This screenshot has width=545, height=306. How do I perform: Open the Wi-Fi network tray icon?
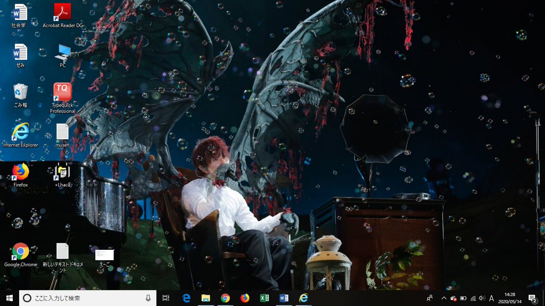473,298
